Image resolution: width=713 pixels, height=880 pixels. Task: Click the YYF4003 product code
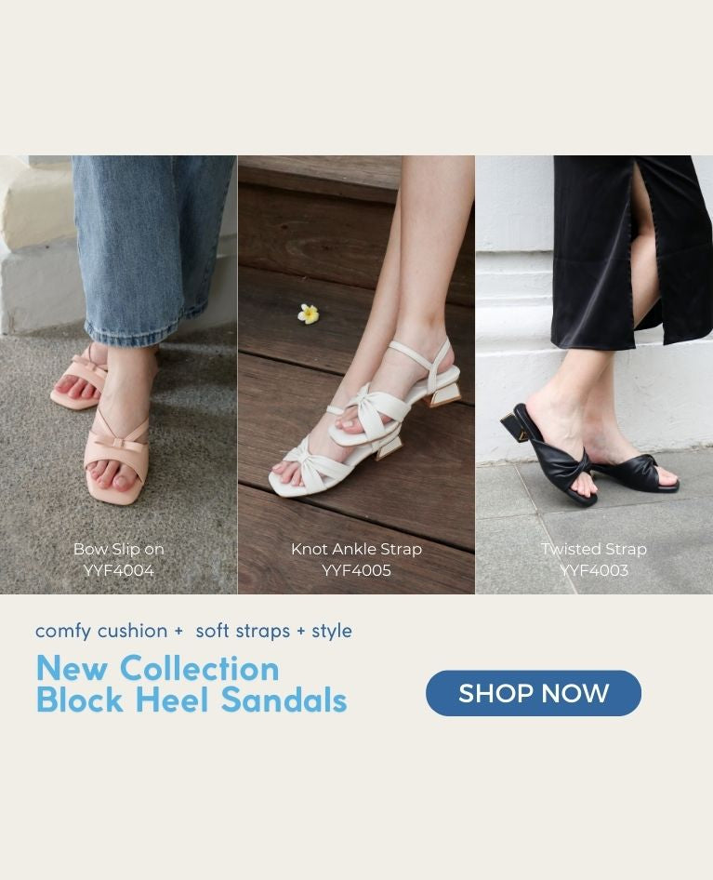(x=594, y=570)
